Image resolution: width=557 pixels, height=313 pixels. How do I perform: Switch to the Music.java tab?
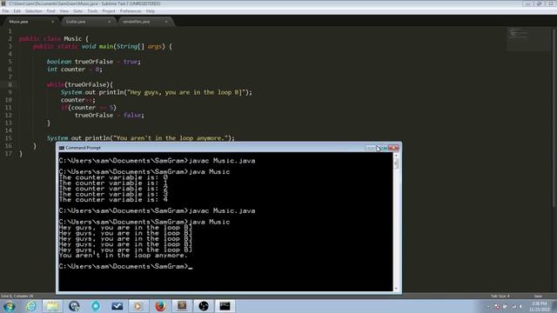coord(30,22)
